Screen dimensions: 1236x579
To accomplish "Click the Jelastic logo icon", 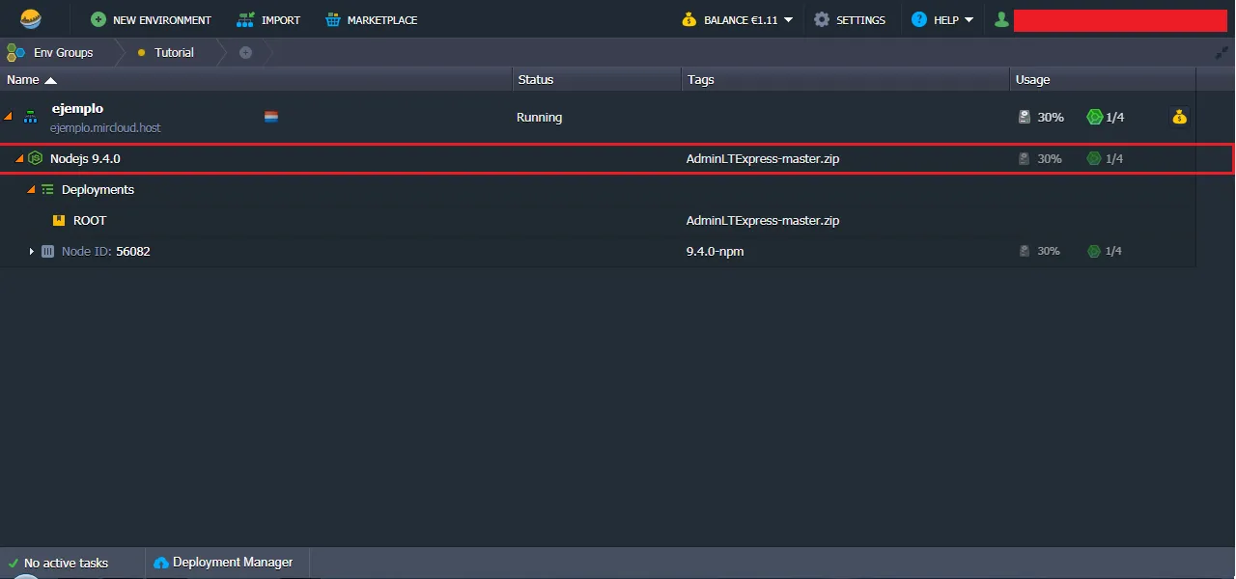I will click(x=31, y=19).
